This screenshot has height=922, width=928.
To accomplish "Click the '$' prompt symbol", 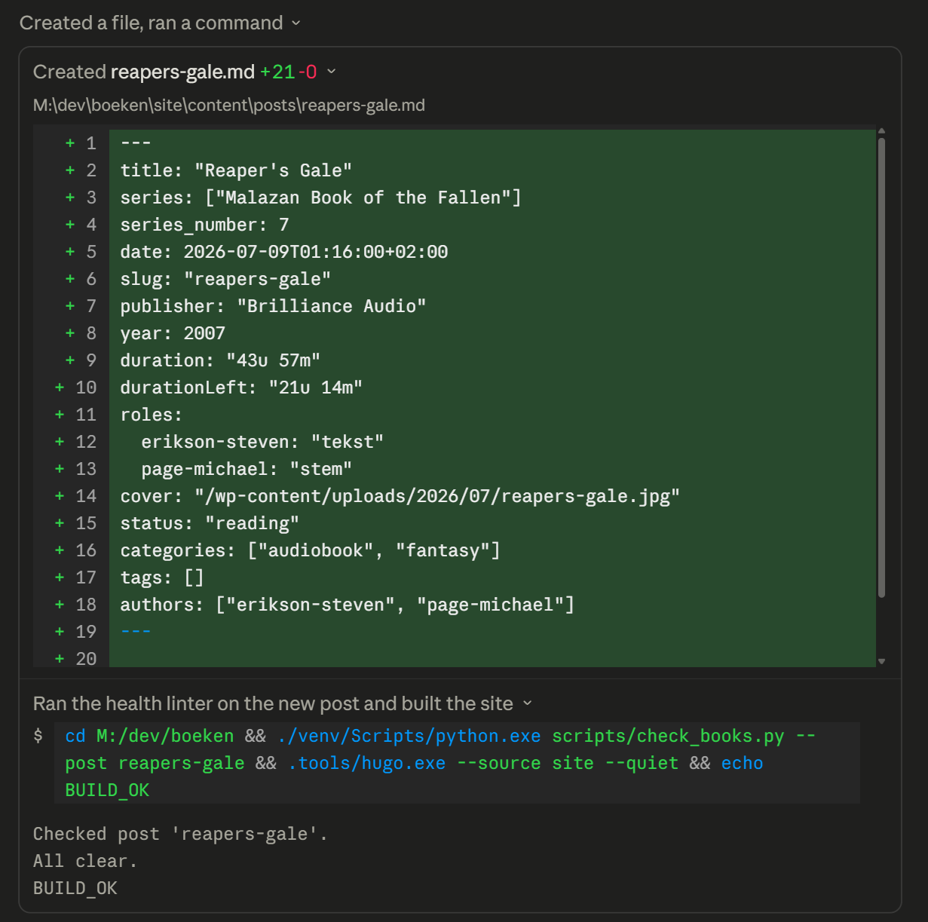I will tap(38, 735).
